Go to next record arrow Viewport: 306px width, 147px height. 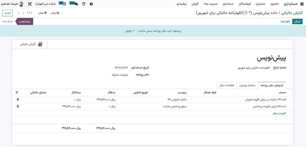19,13
